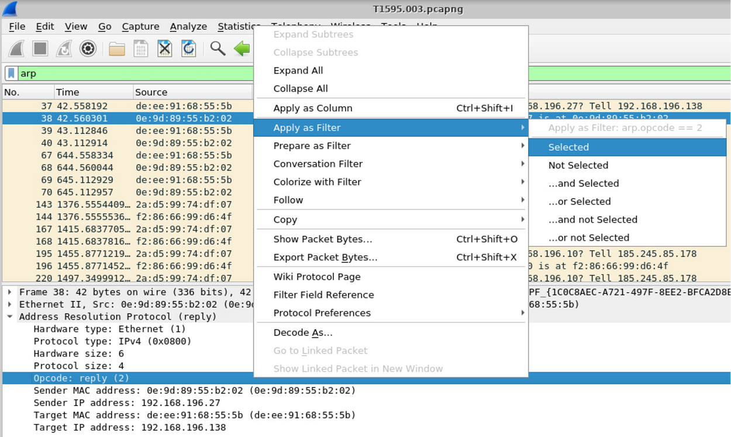Select Protocol type: IPv4 (0x0800) field
Image resolution: width=731 pixels, height=437 pixels.
coord(112,341)
